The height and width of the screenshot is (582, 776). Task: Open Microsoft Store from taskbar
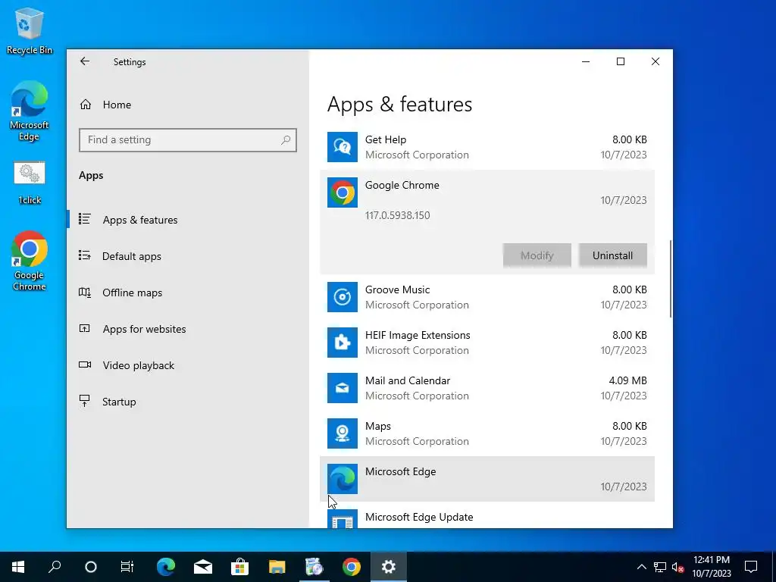tap(240, 567)
